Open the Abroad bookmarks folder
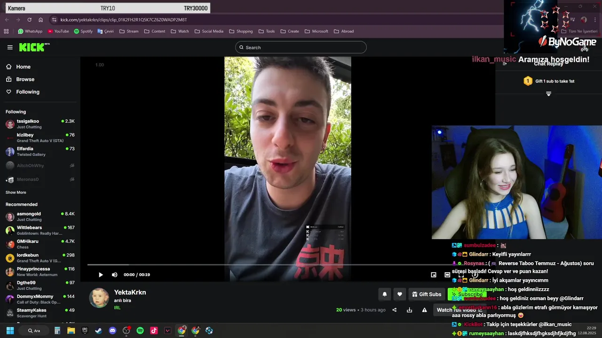602x338 pixels. click(x=344, y=31)
